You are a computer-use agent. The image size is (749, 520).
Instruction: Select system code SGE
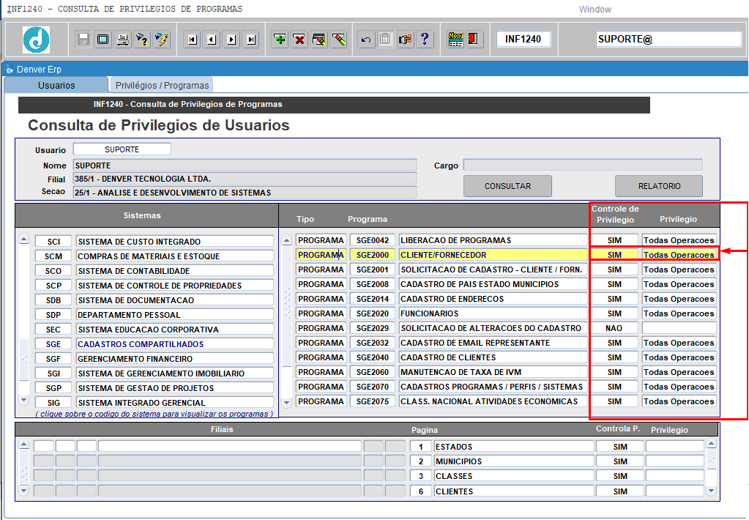point(53,344)
